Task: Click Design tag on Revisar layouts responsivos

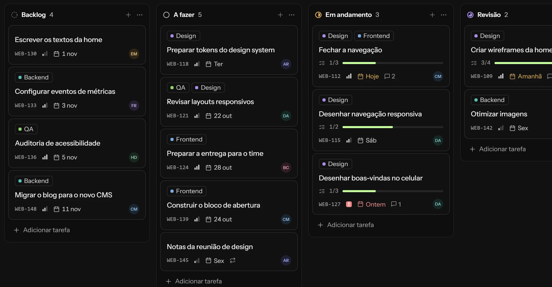Action: click(x=208, y=88)
